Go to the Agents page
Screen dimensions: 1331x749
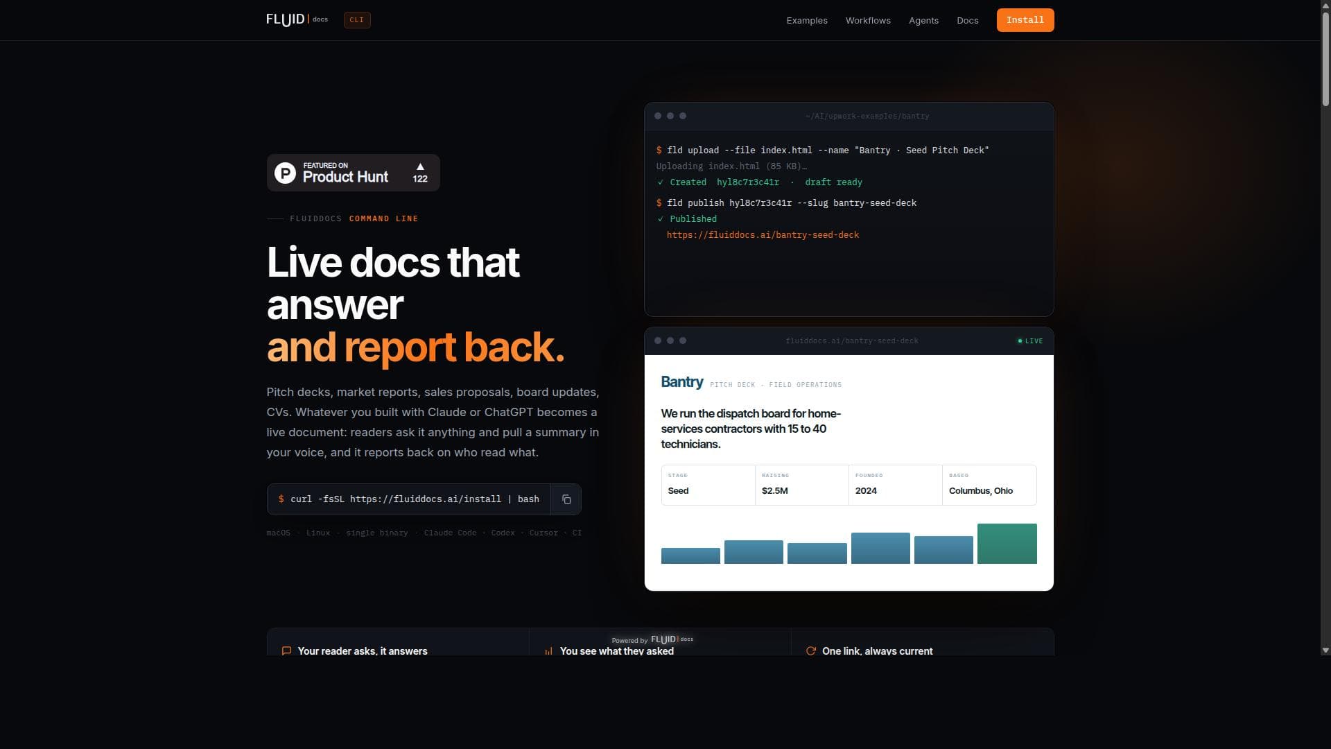[x=923, y=21]
